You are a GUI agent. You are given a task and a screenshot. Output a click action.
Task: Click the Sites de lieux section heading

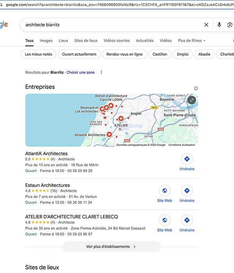(x=42, y=267)
